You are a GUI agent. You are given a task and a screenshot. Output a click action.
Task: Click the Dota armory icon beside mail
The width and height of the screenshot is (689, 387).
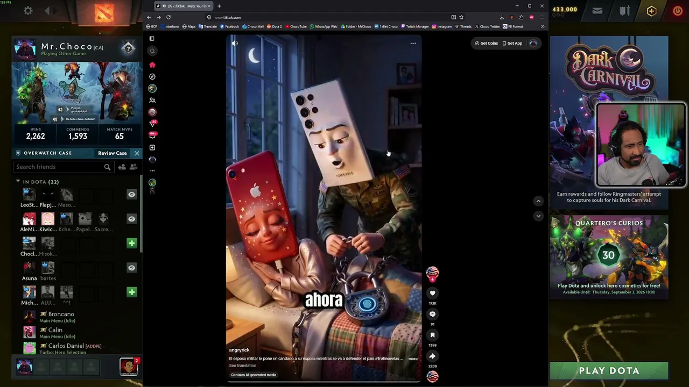(624, 11)
